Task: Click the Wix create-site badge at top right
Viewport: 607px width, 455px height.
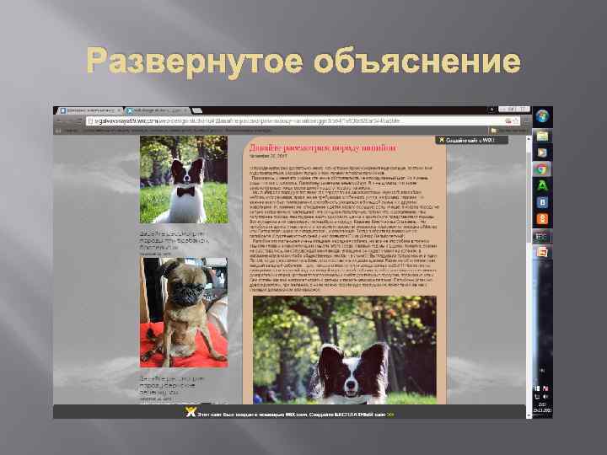Action: click(471, 140)
